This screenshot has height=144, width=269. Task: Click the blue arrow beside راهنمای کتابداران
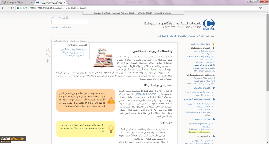213,88
